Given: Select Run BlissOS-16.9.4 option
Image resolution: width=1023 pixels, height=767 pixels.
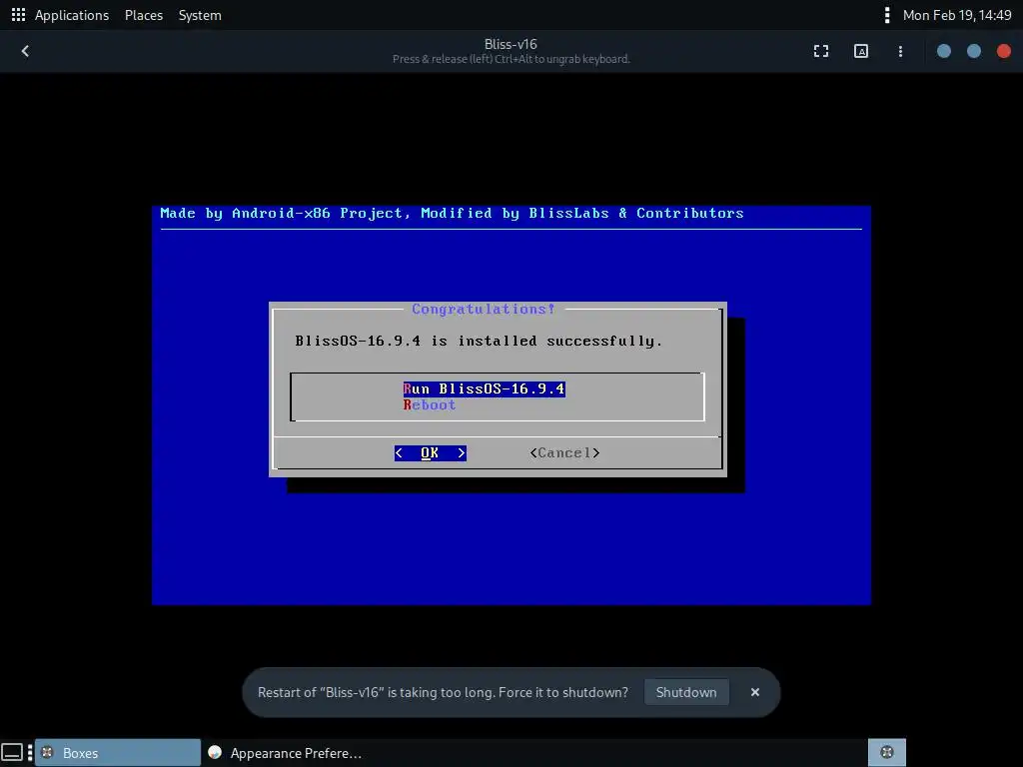Looking at the screenshot, I should tap(485, 388).
